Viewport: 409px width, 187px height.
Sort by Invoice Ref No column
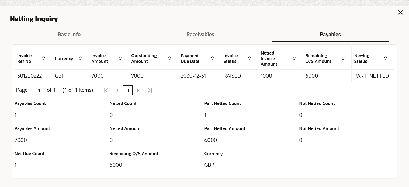click(x=44, y=58)
